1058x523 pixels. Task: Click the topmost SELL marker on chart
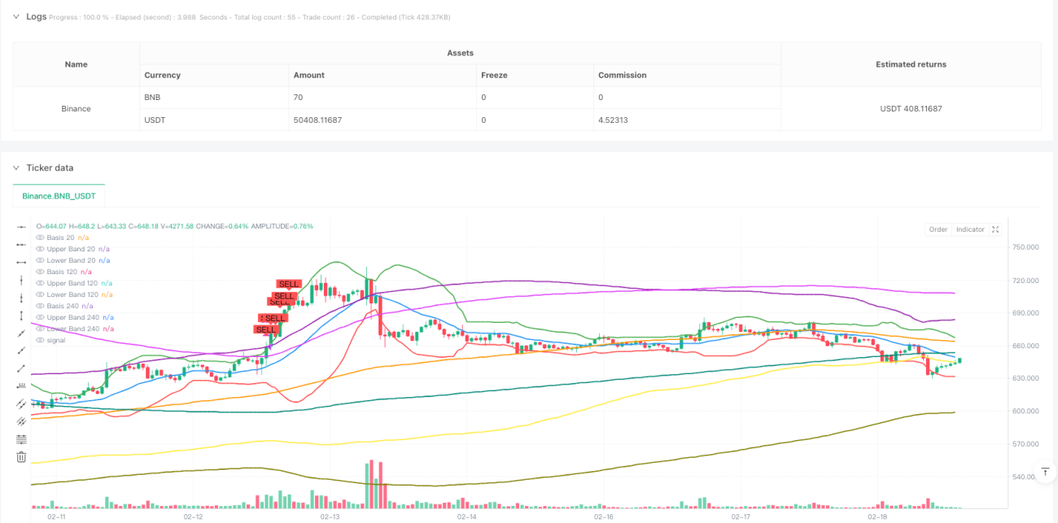pyautogui.click(x=289, y=284)
